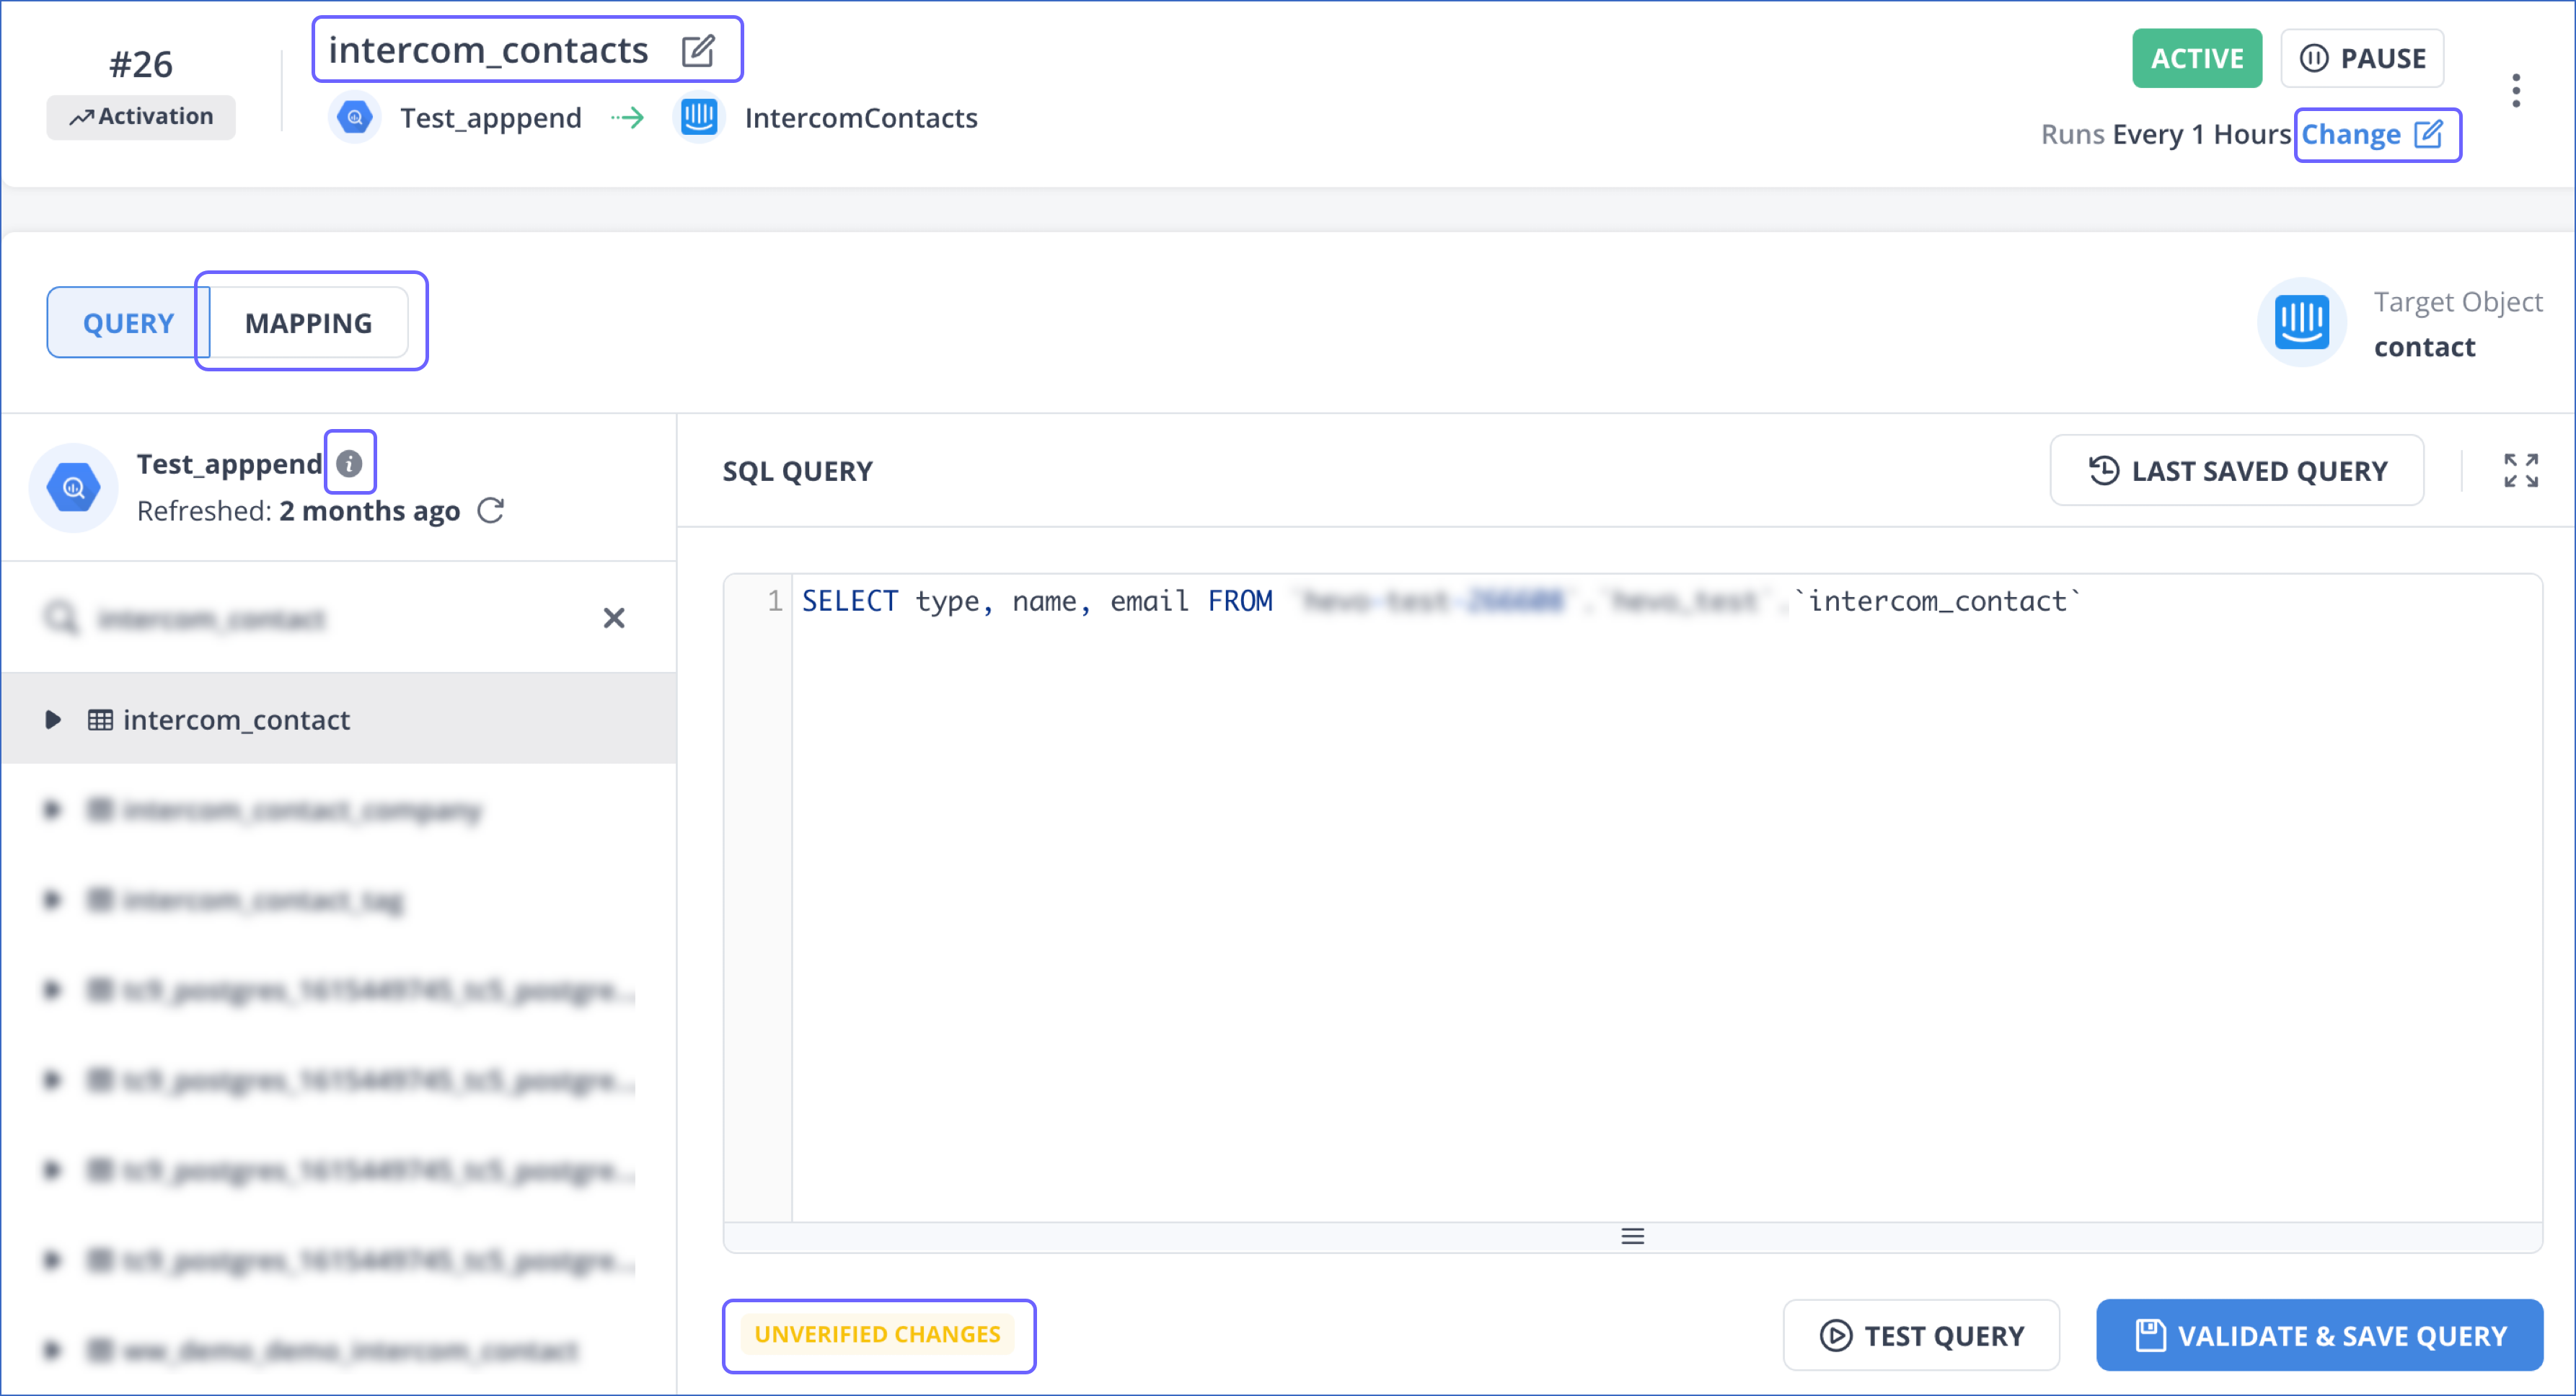The height and width of the screenshot is (1396, 2576).
Task: Refresh the warehouse schema list
Action: click(490, 511)
